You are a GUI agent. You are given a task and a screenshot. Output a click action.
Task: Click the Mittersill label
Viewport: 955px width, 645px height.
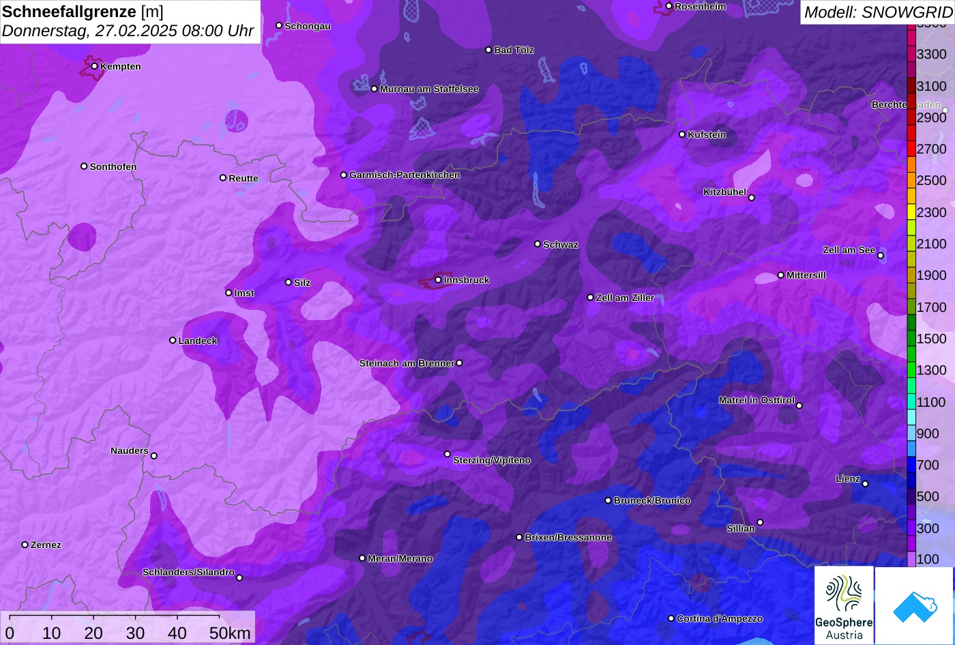point(806,275)
